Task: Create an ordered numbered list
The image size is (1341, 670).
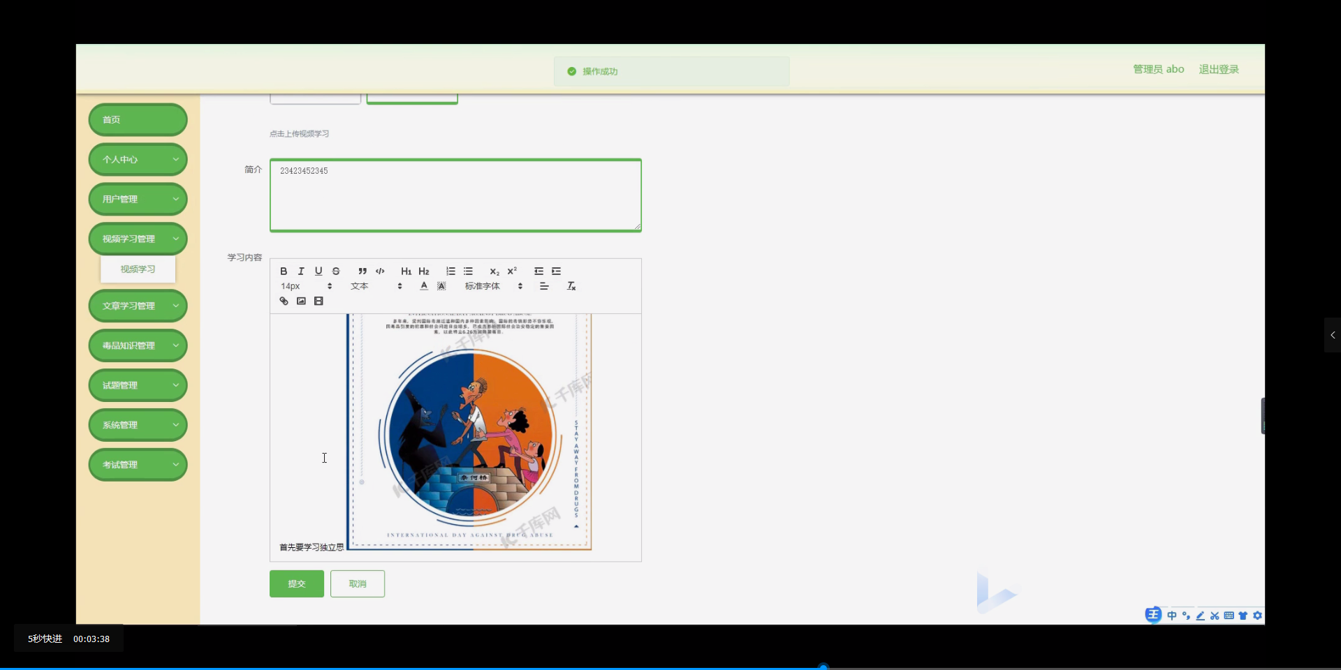Action: [450, 271]
